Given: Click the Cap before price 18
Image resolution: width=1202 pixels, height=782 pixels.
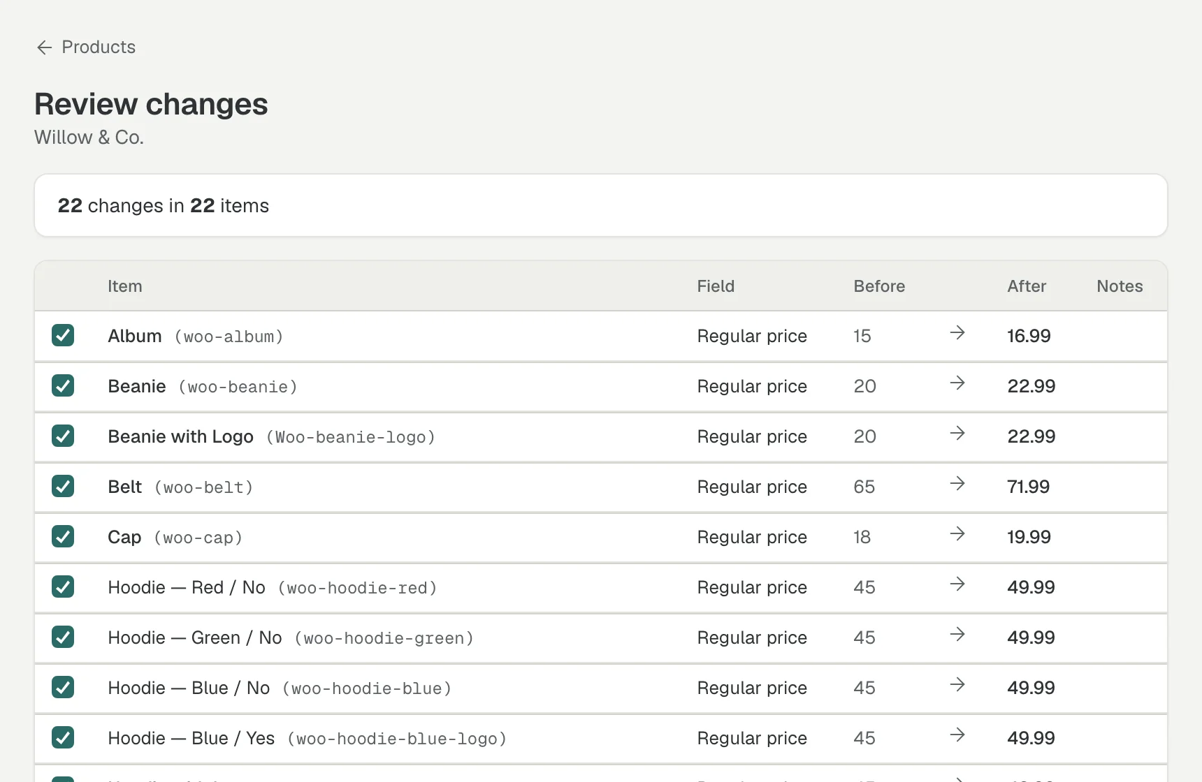Looking at the screenshot, I should 862,537.
